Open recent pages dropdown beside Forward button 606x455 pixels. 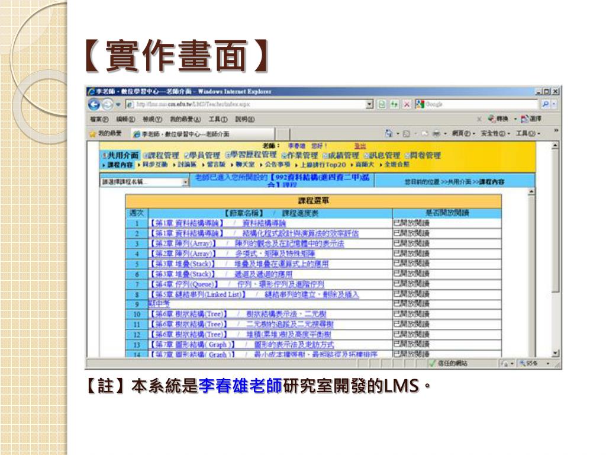coord(118,104)
